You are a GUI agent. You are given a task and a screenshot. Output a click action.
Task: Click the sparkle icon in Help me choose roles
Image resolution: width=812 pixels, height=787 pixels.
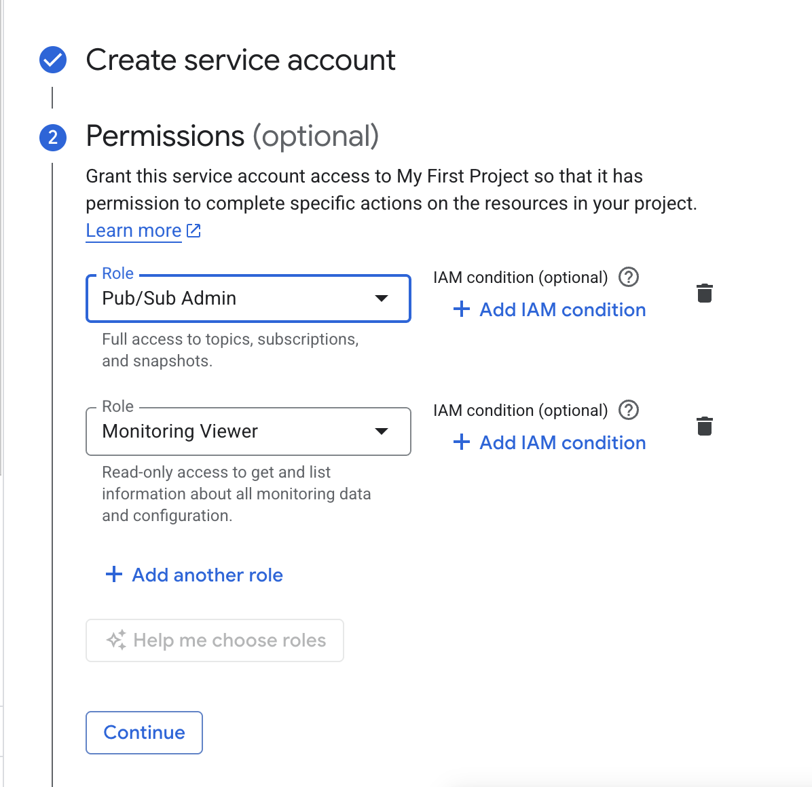116,640
